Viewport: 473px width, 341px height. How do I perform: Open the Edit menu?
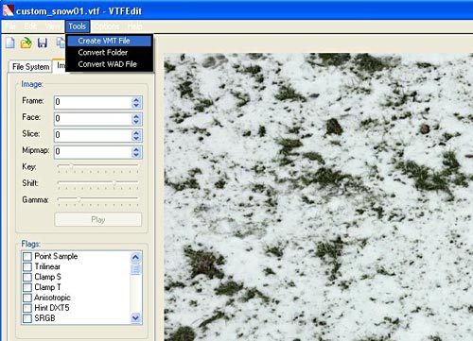tap(30, 26)
